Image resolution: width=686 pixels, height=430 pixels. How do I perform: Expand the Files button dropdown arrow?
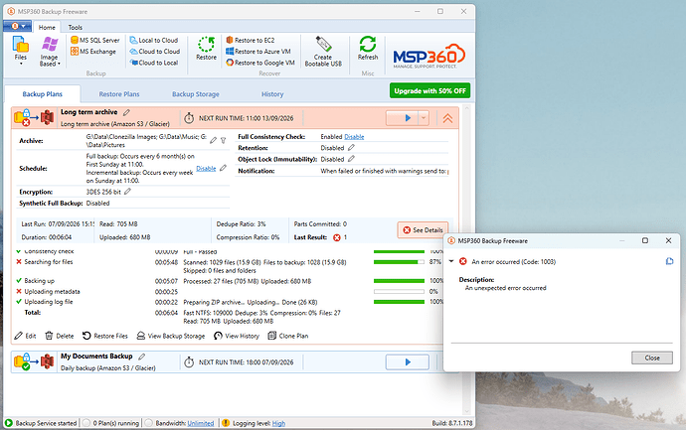(21, 64)
